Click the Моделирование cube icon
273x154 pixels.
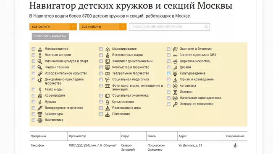click(108, 49)
